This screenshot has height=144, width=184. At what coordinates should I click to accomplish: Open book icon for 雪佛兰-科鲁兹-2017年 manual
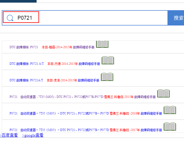coord(170,127)
